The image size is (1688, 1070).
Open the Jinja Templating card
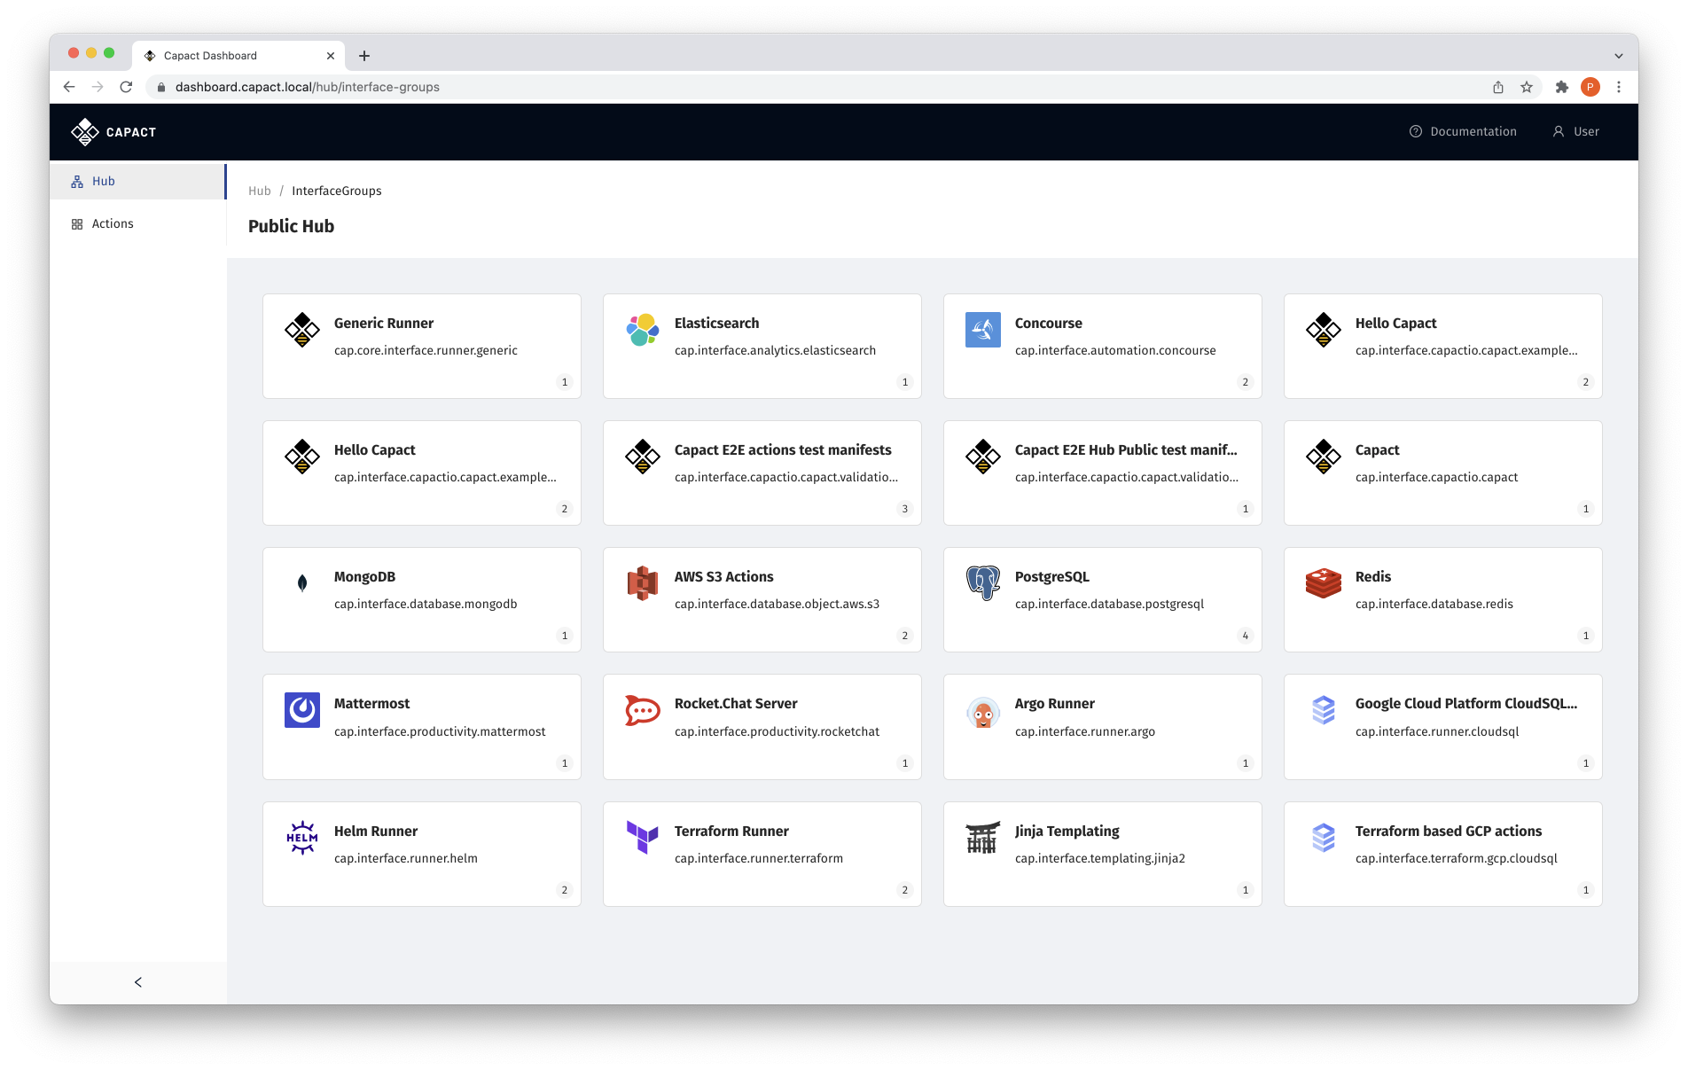1102,854
